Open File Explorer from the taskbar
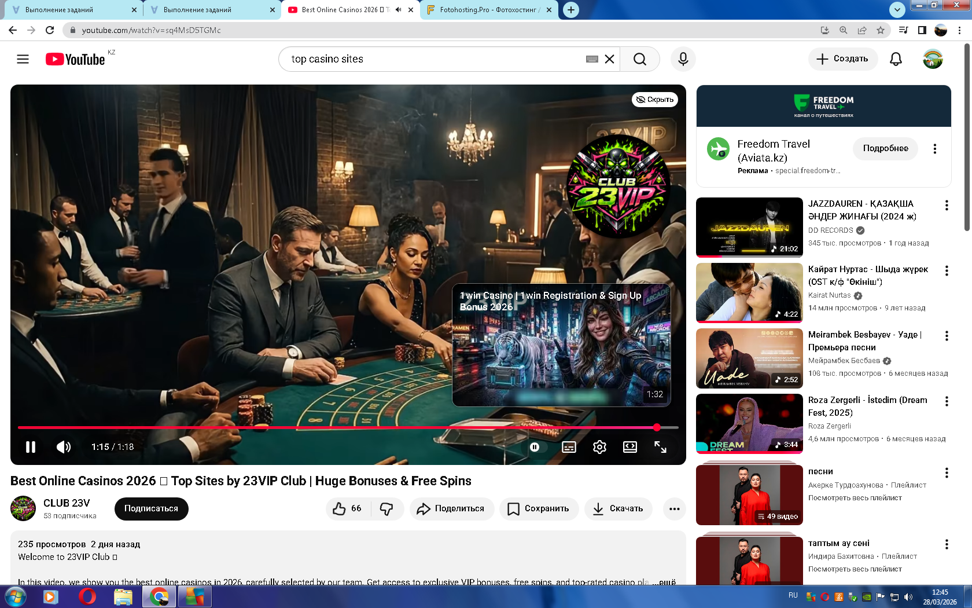This screenshot has height=608, width=972. coord(123,596)
